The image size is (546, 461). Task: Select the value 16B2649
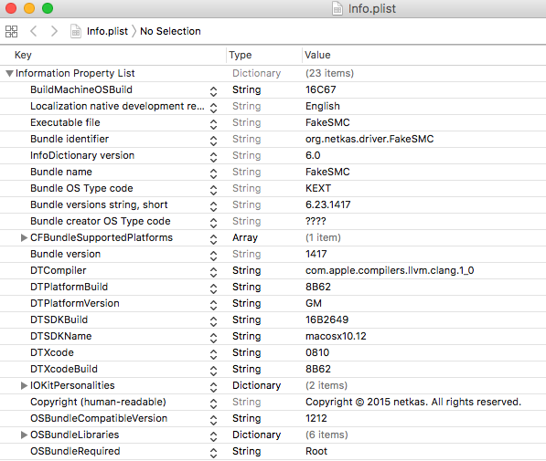click(x=327, y=320)
